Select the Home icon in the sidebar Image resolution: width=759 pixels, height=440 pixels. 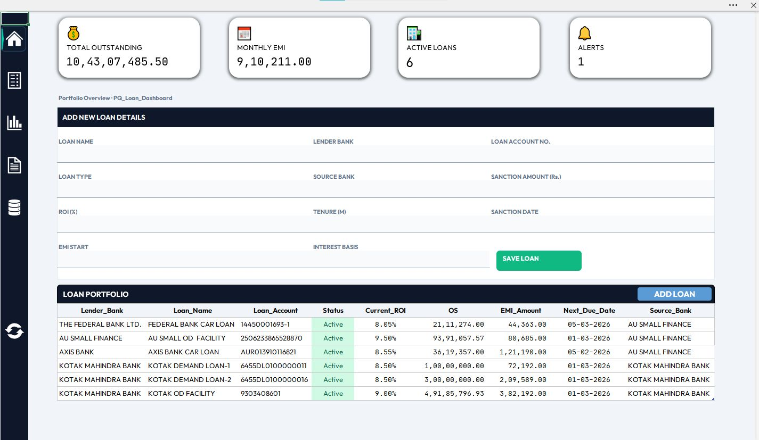(14, 38)
